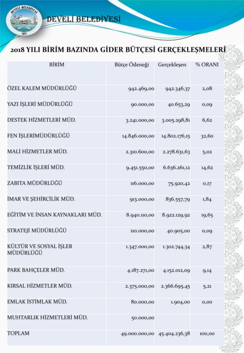Click the TEMİZLİK İŞLERİ MÜD. row label

pos(36,167)
